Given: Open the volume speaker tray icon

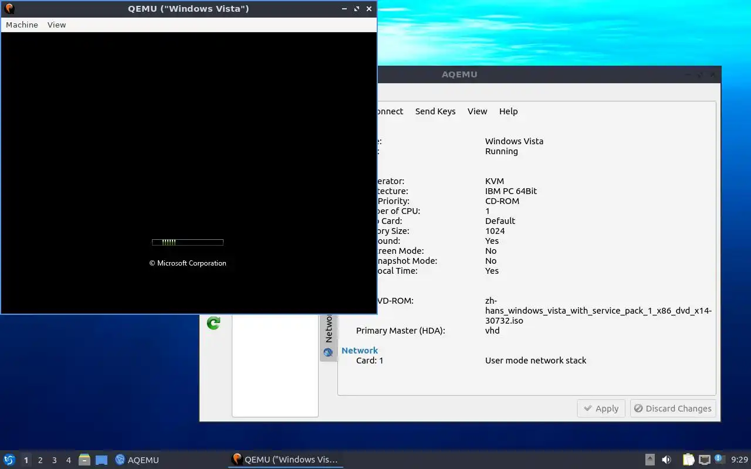Looking at the screenshot, I should tap(667, 460).
